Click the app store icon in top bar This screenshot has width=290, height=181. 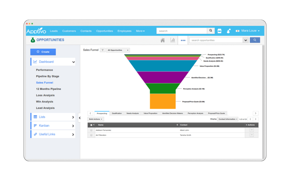[219, 31]
